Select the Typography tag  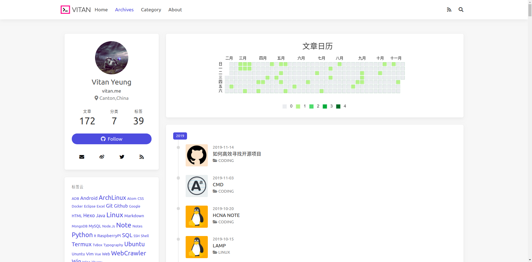pos(113,245)
